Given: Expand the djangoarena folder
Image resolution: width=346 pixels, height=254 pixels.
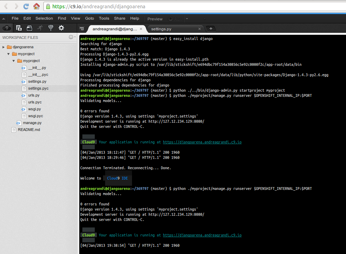Looking at the screenshot, I should (3, 47).
